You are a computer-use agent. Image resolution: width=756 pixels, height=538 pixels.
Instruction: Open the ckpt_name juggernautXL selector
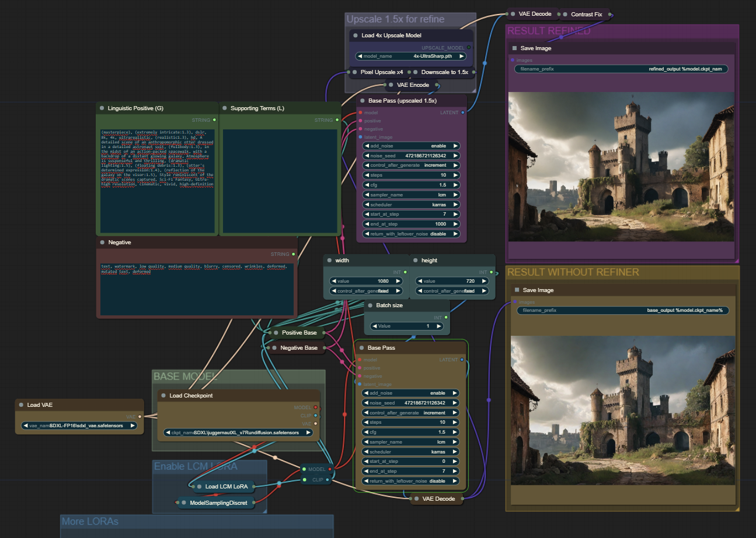click(x=238, y=432)
